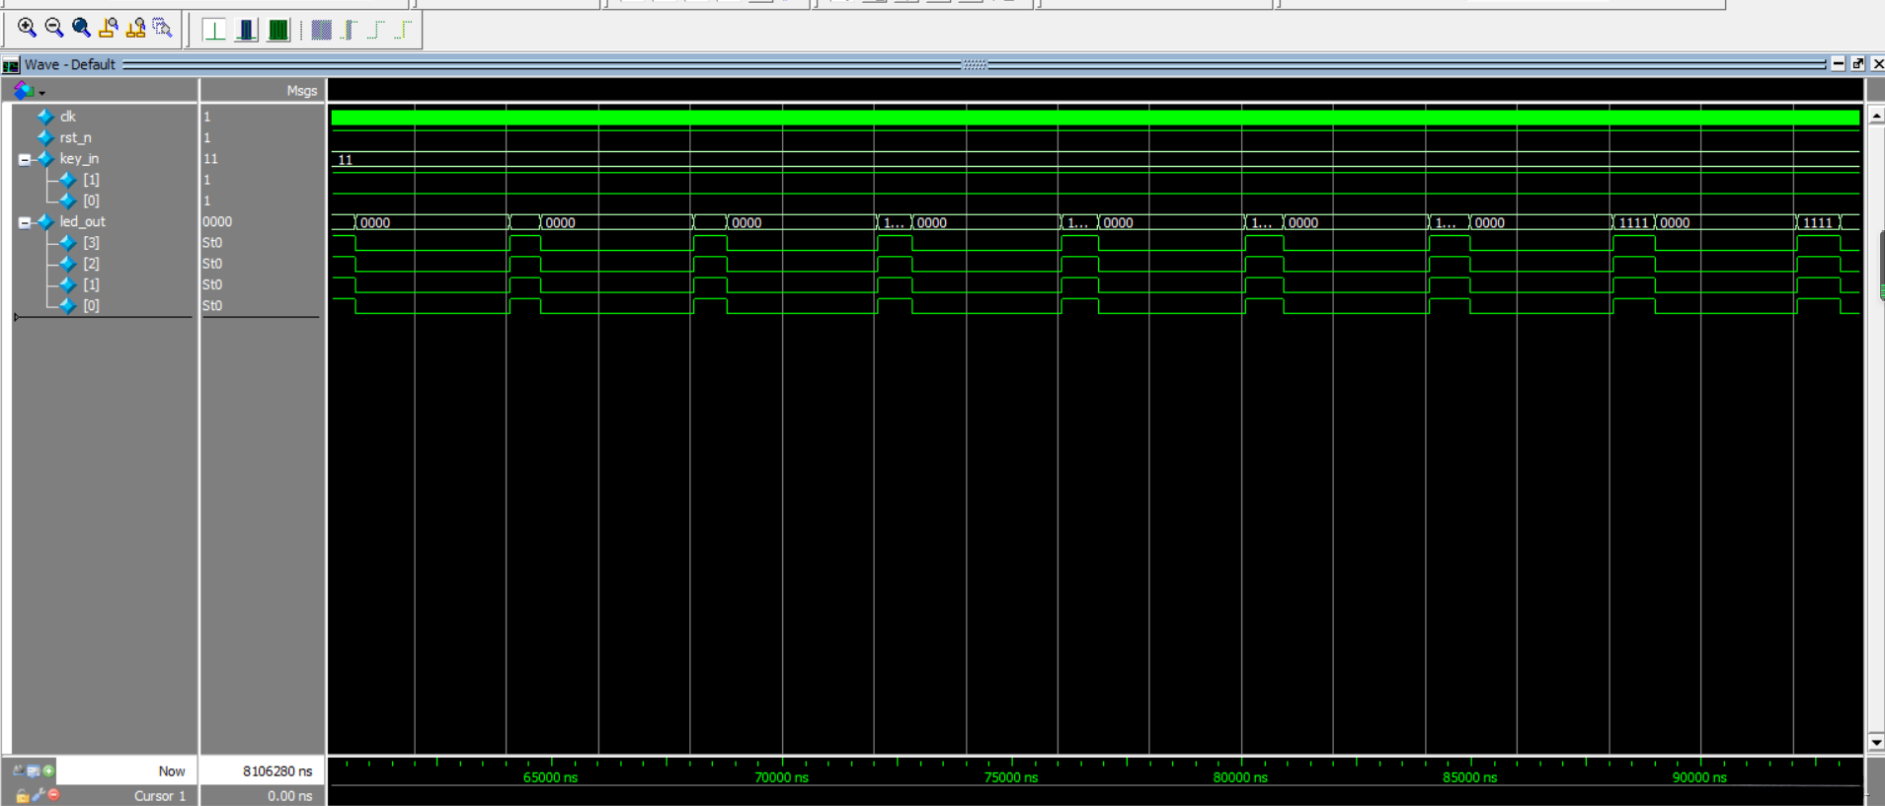Image resolution: width=1885 pixels, height=806 pixels.
Task: Collapse the led_out signal group
Action: pos(25,222)
